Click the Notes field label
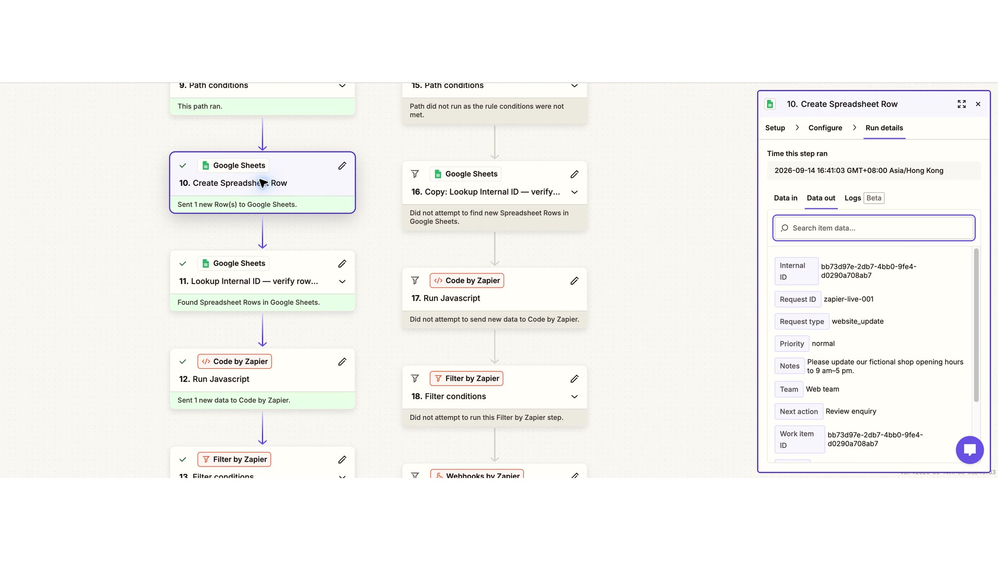The image size is (998, 561). [790, 366]
